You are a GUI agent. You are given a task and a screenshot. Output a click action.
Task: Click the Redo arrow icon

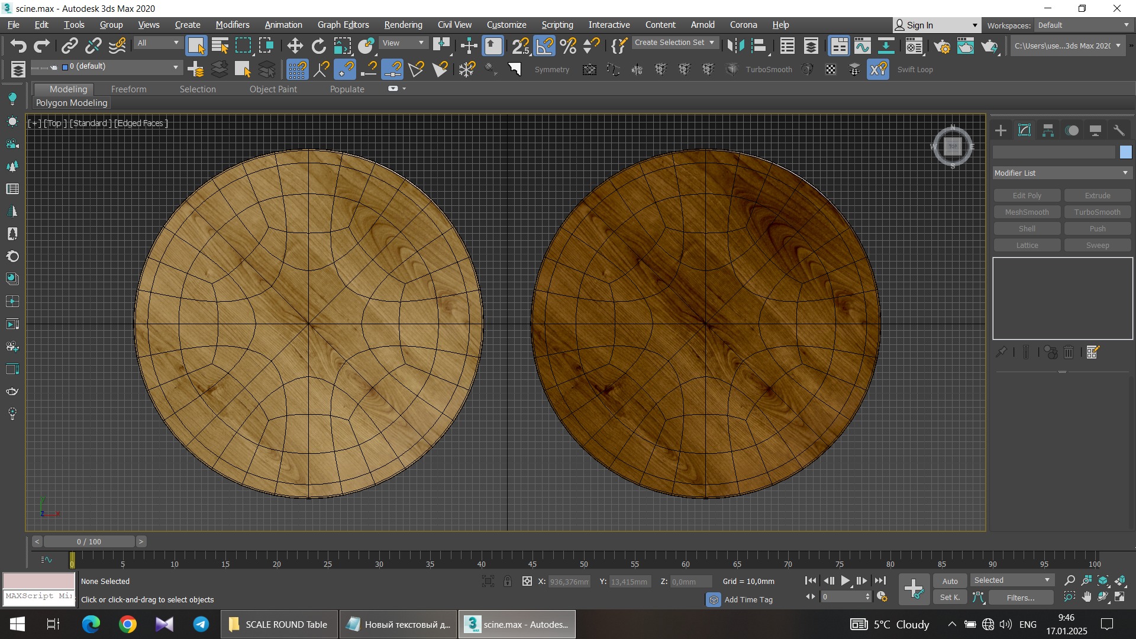[x=42, y=46]
